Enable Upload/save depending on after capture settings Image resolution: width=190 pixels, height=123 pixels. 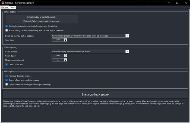coord(7,85)
